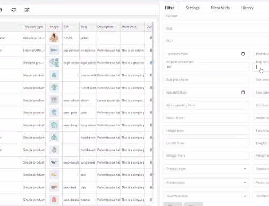Click the cap product image thumbnail
This screenshot has width=269, height=206.
54,175
